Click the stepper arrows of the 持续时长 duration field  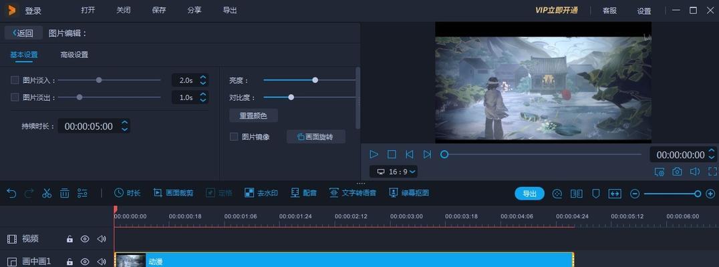(x=124, y=126)
